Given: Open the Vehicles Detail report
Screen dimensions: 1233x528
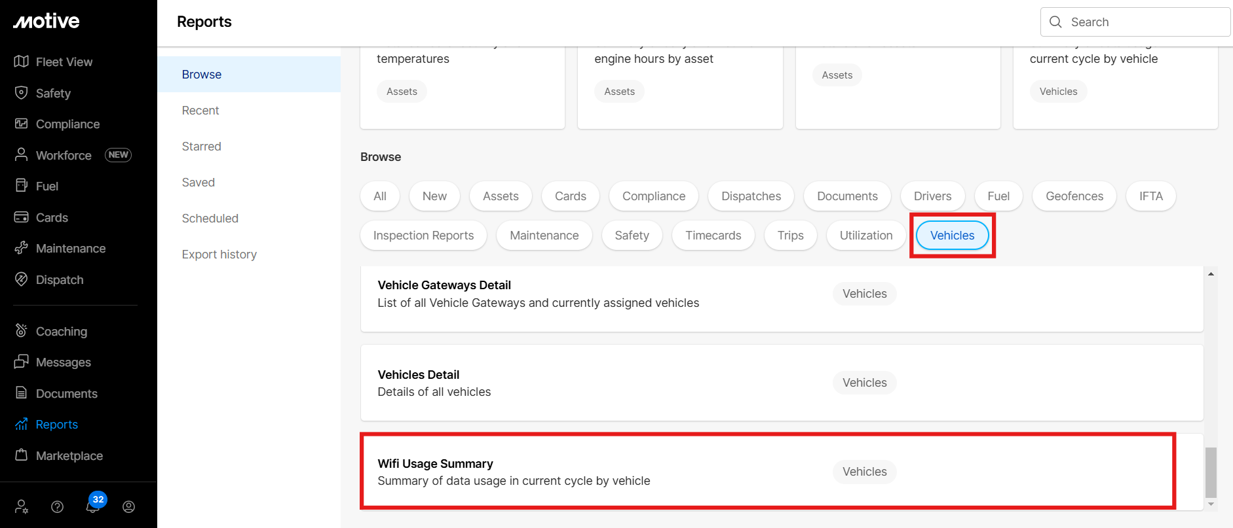Looking at the screenshot, I should click(418, 375).
